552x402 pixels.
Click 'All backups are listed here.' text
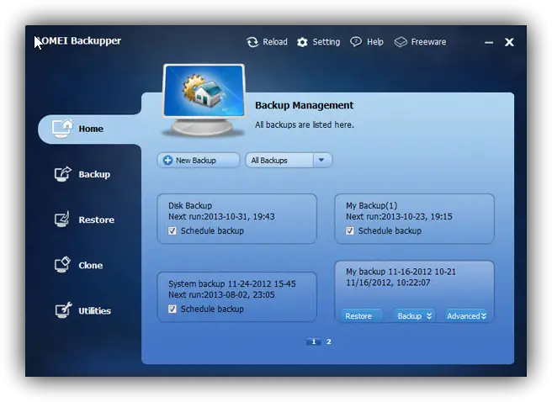[x=305, y=124]
